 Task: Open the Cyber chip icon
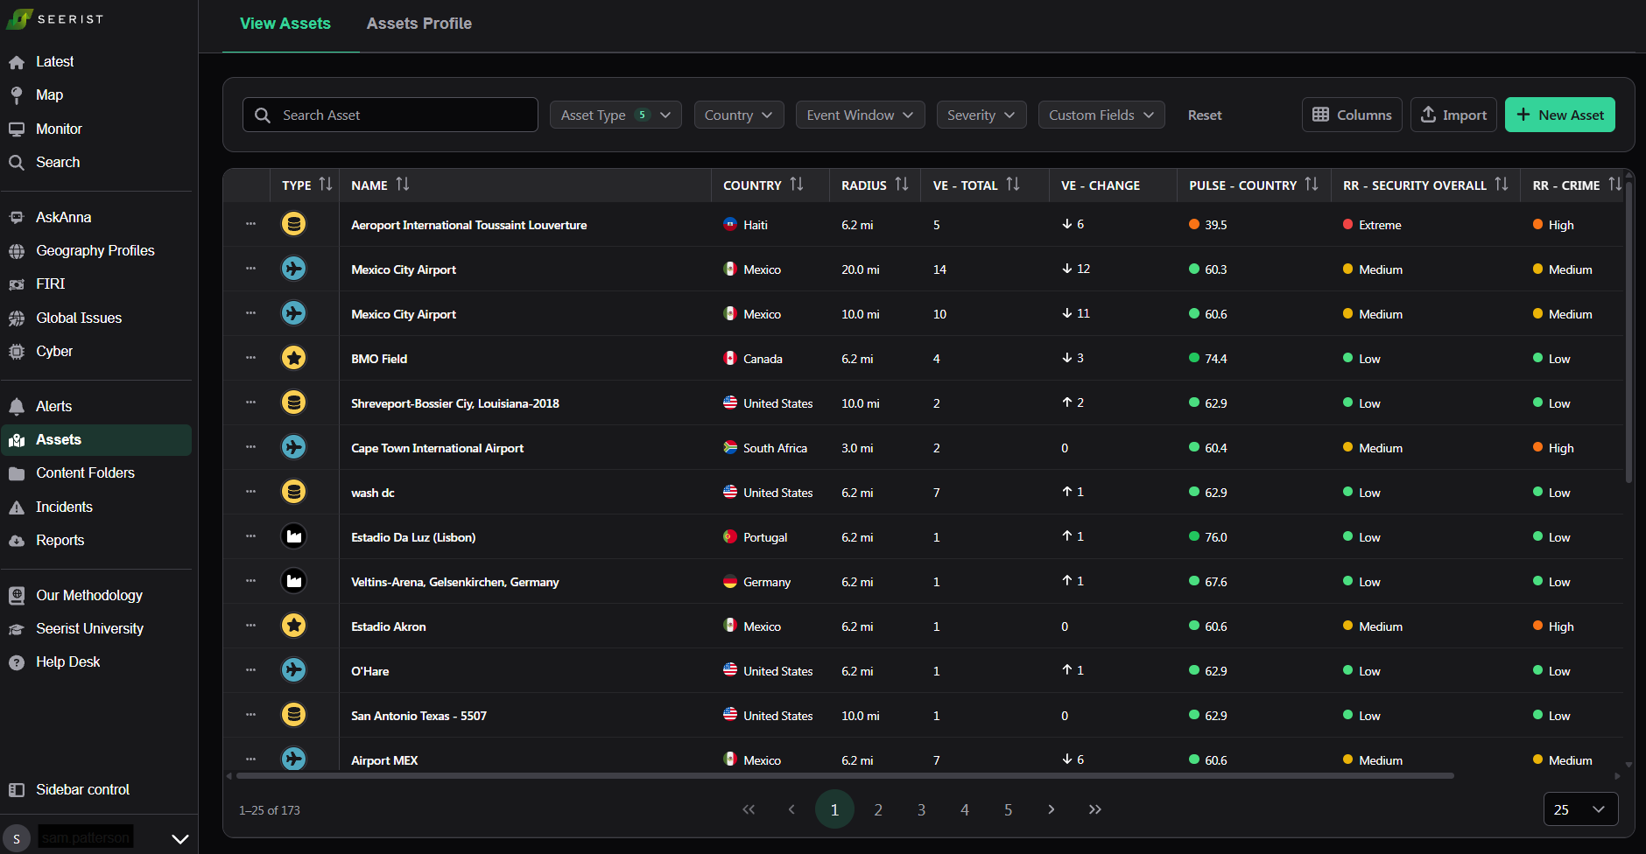tap(17, 352)
